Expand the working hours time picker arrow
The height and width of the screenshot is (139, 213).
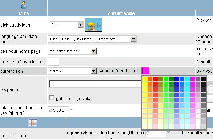click(x=71, y=109)
